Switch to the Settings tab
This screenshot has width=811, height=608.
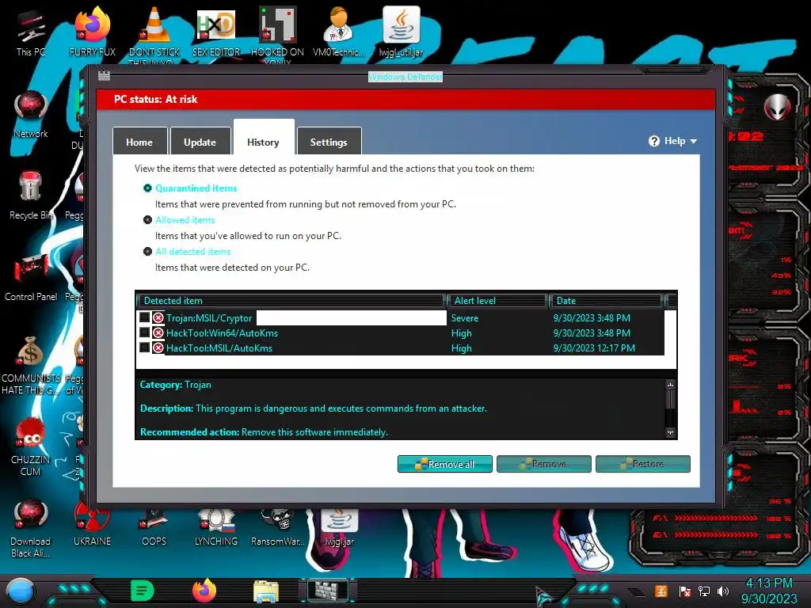(x=329, y=141)
